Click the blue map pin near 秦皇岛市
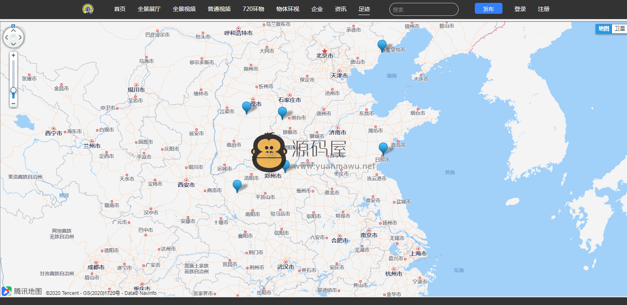This screenshot has height=305, width=627. tap(382, 45)
